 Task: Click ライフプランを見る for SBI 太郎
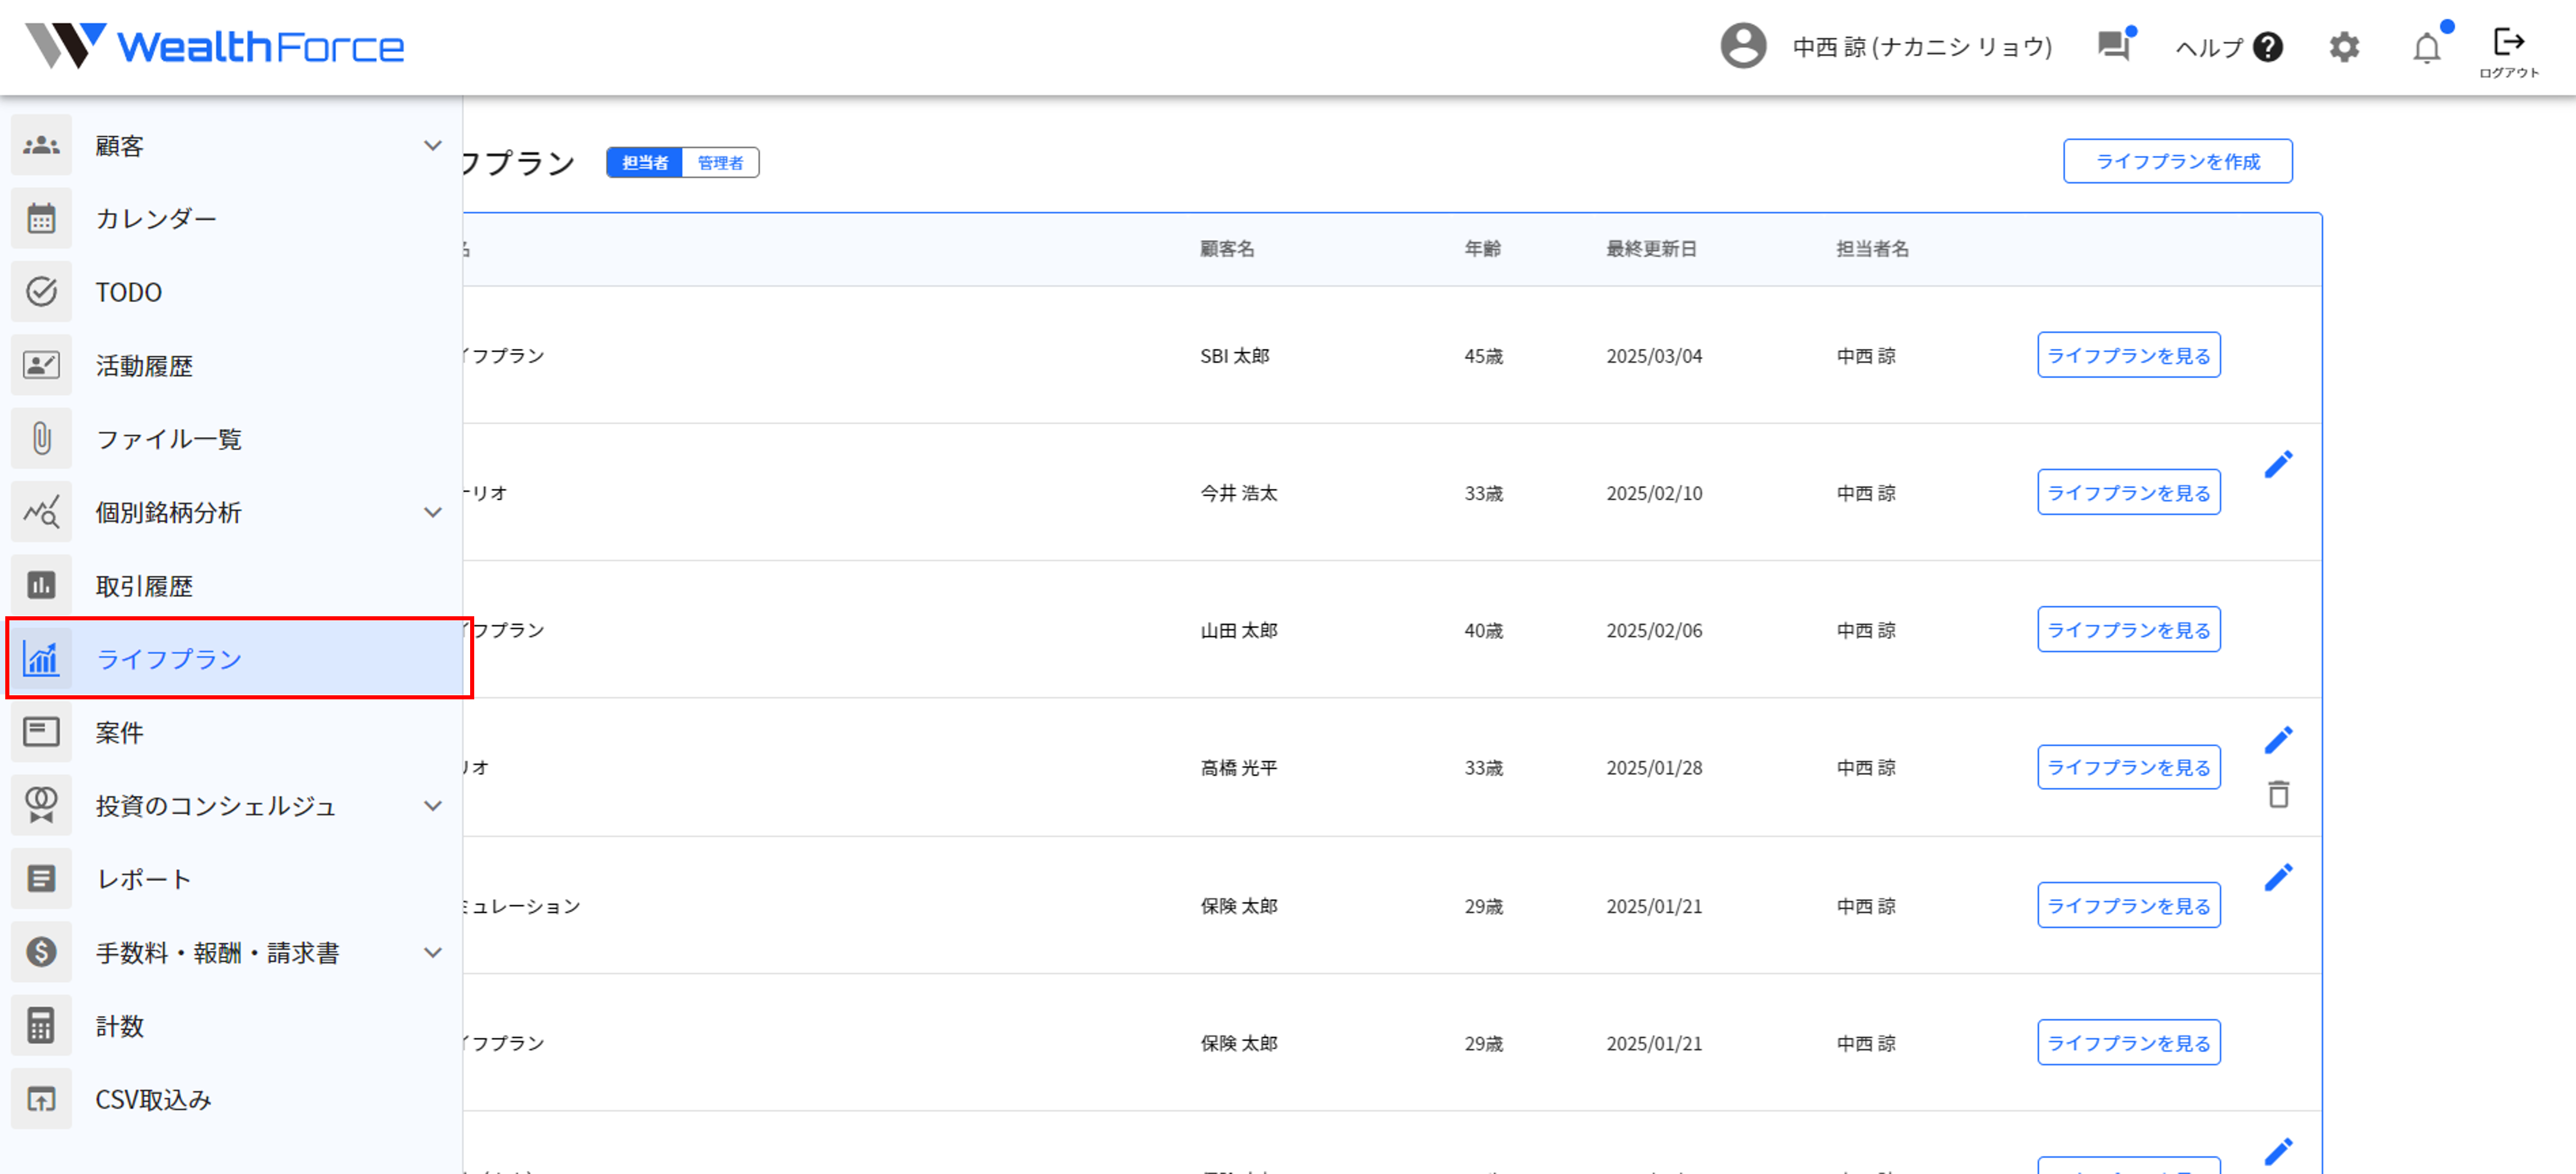click(x=2128, y=355)
